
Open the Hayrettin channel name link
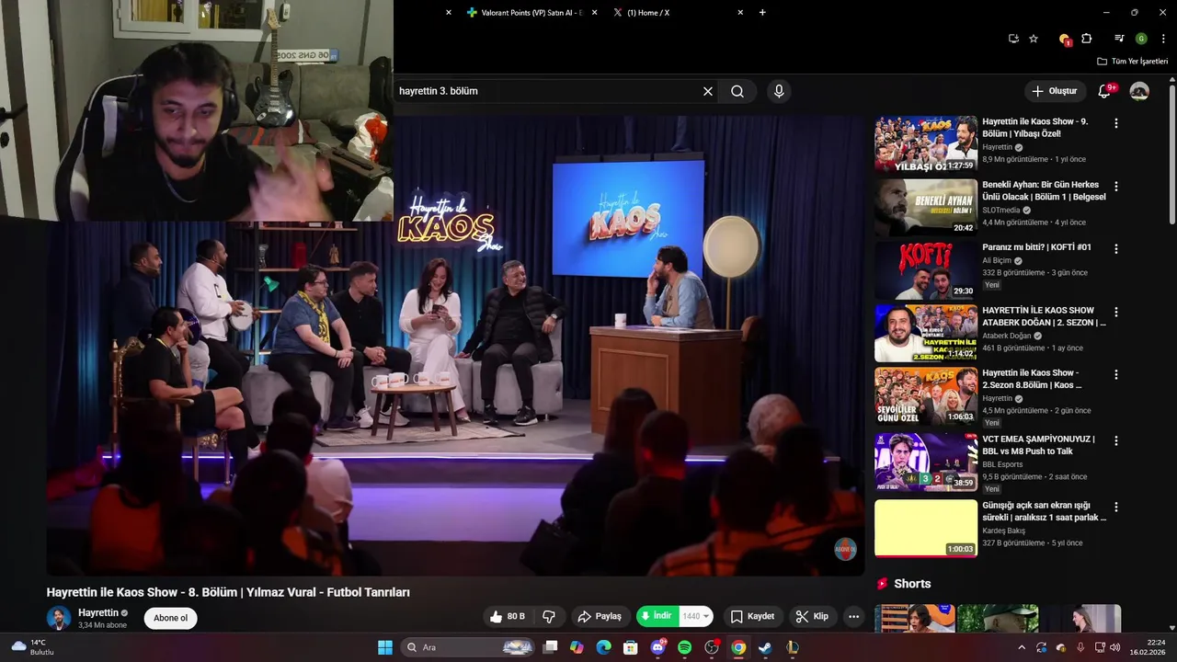click(x=98, y=612)
